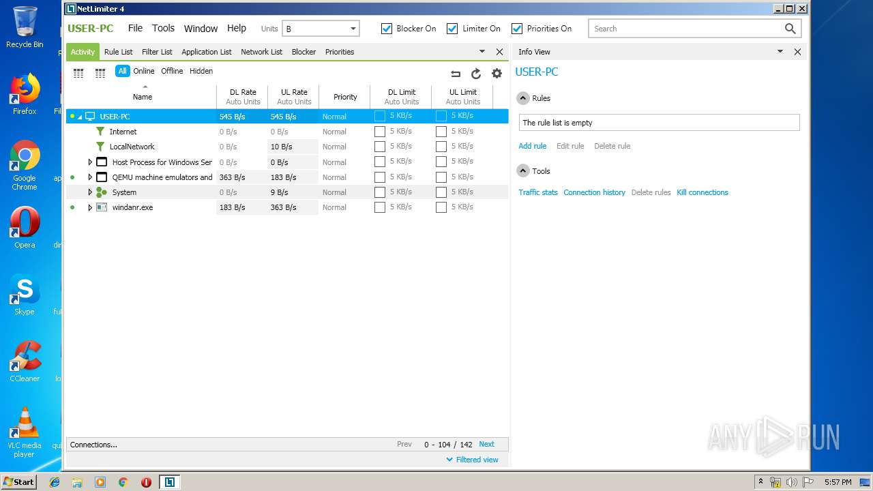
Task: Close the Activity panel
Action: click(499, 52)
